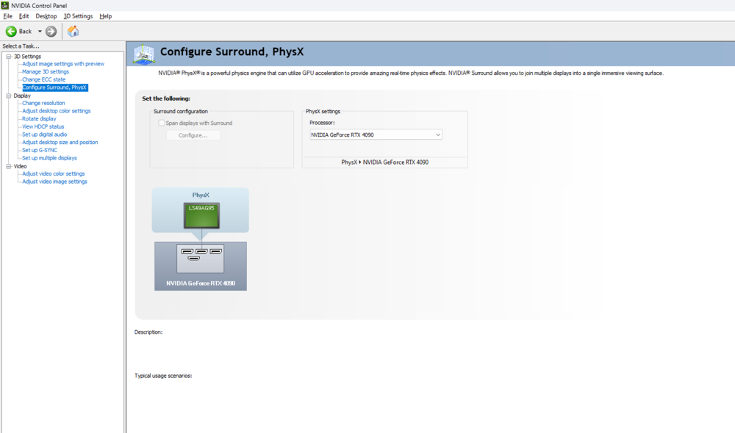735x433 pixels.
Task: Click the Display tree label
Action: (22, 96)
